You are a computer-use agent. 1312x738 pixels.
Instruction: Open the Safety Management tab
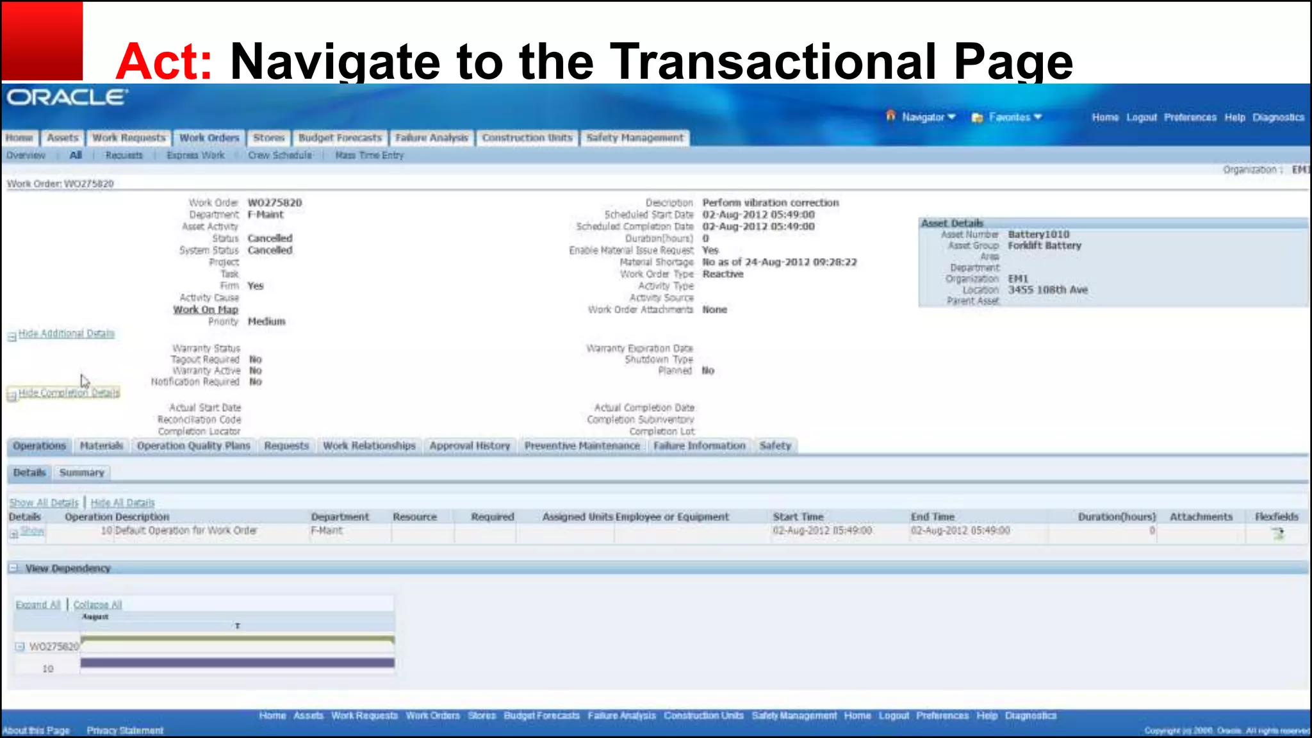click(635, 138)
